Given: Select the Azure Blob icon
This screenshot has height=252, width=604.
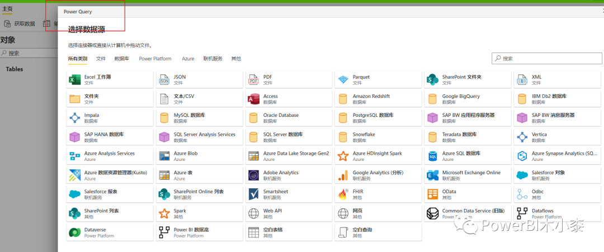Looking at the screenshot, I should pos(164,156).
